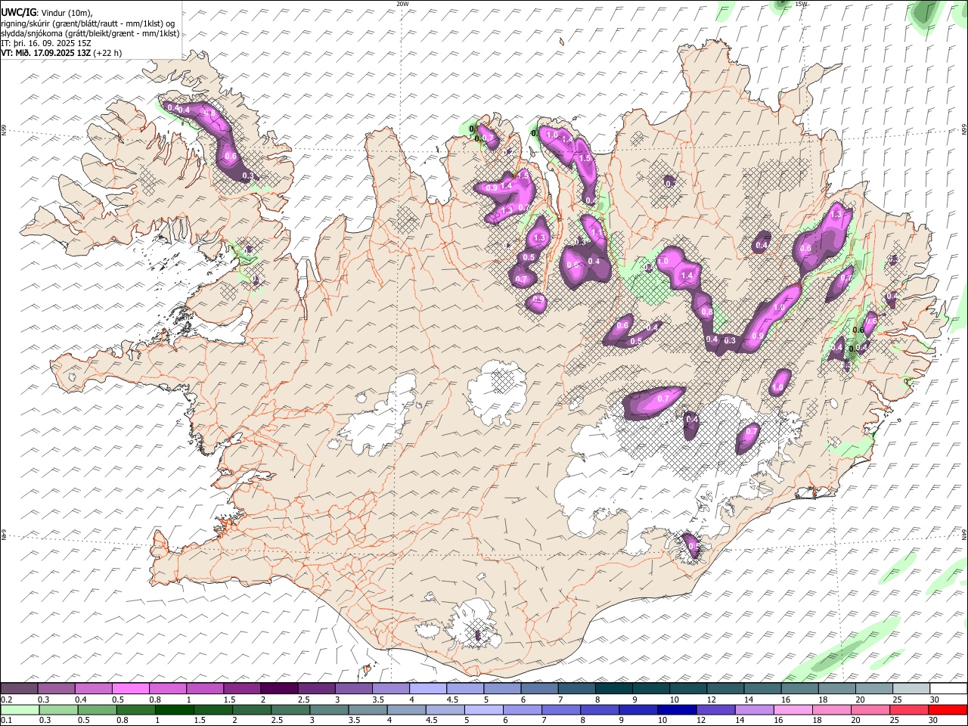The width and height of the screenshot is (968, 726).
Task: Click the pale lavender 4 swatch in top row
Action: pos(428,688)
